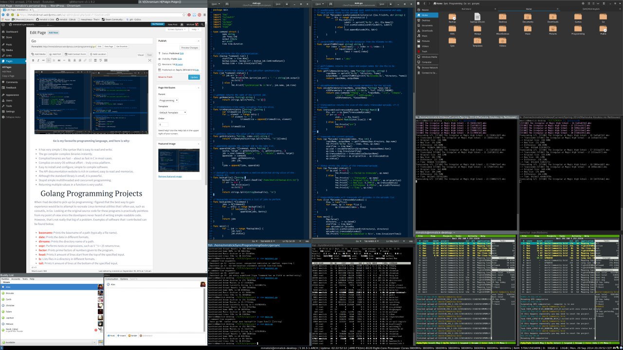This screenshot has height=350, width=623.
Task: Collapse the Featured Image meta box
Action: 198,143
